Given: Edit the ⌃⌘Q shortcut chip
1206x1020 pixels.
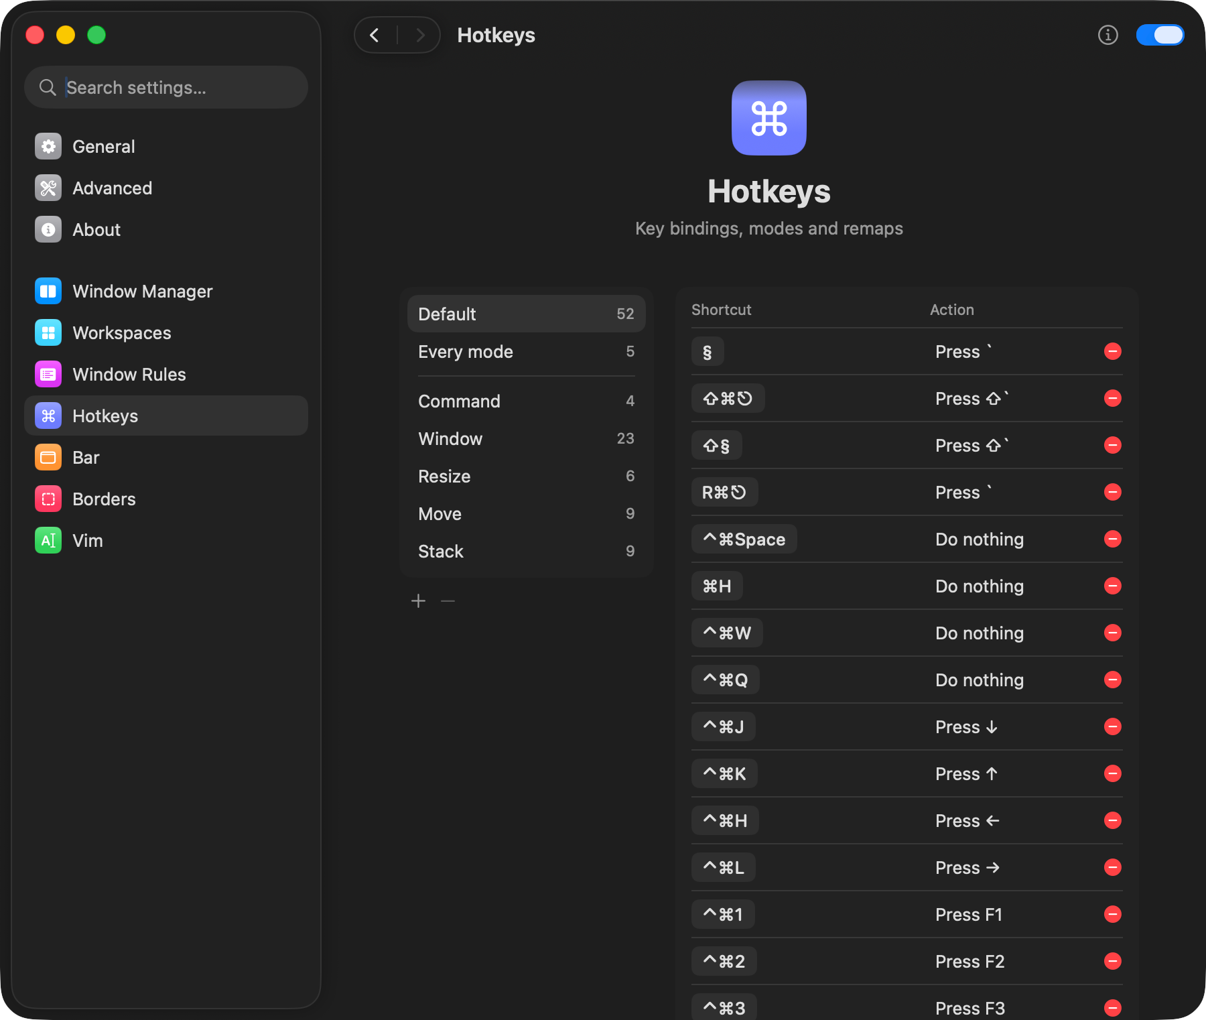Looking at the screenshot, I should point(726,680).
